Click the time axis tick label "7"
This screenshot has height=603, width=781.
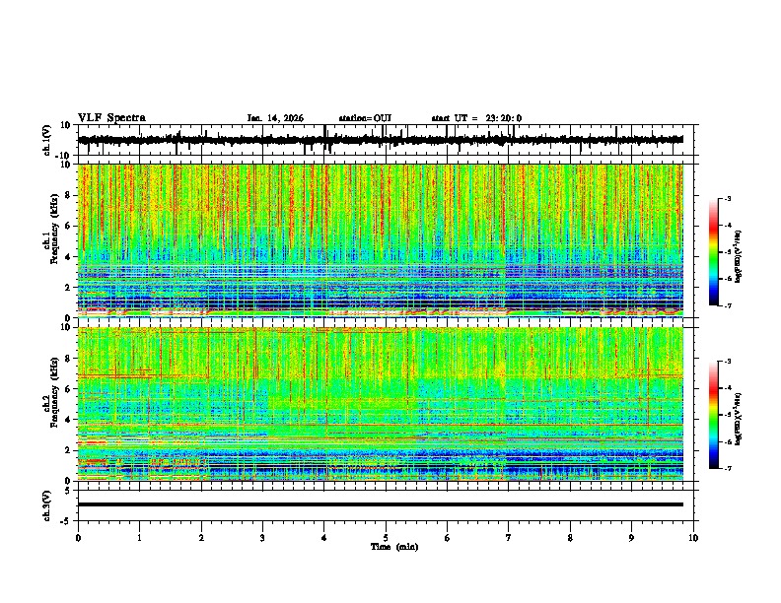509,538
